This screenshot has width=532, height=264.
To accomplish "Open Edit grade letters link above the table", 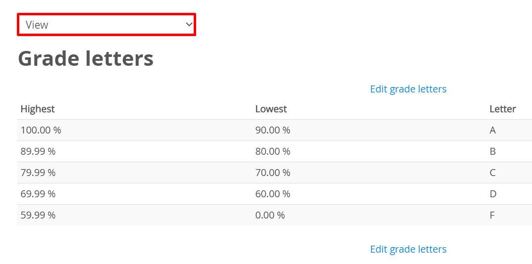I will [408, 89].
